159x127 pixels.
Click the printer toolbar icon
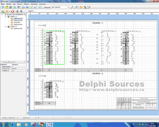(27, 7)
